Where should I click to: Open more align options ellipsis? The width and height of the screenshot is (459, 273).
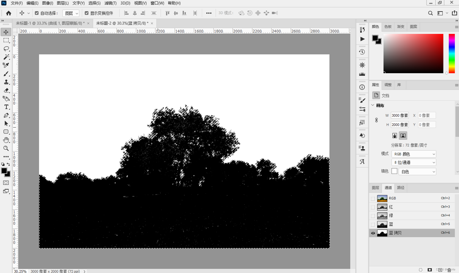pos(209,13)
